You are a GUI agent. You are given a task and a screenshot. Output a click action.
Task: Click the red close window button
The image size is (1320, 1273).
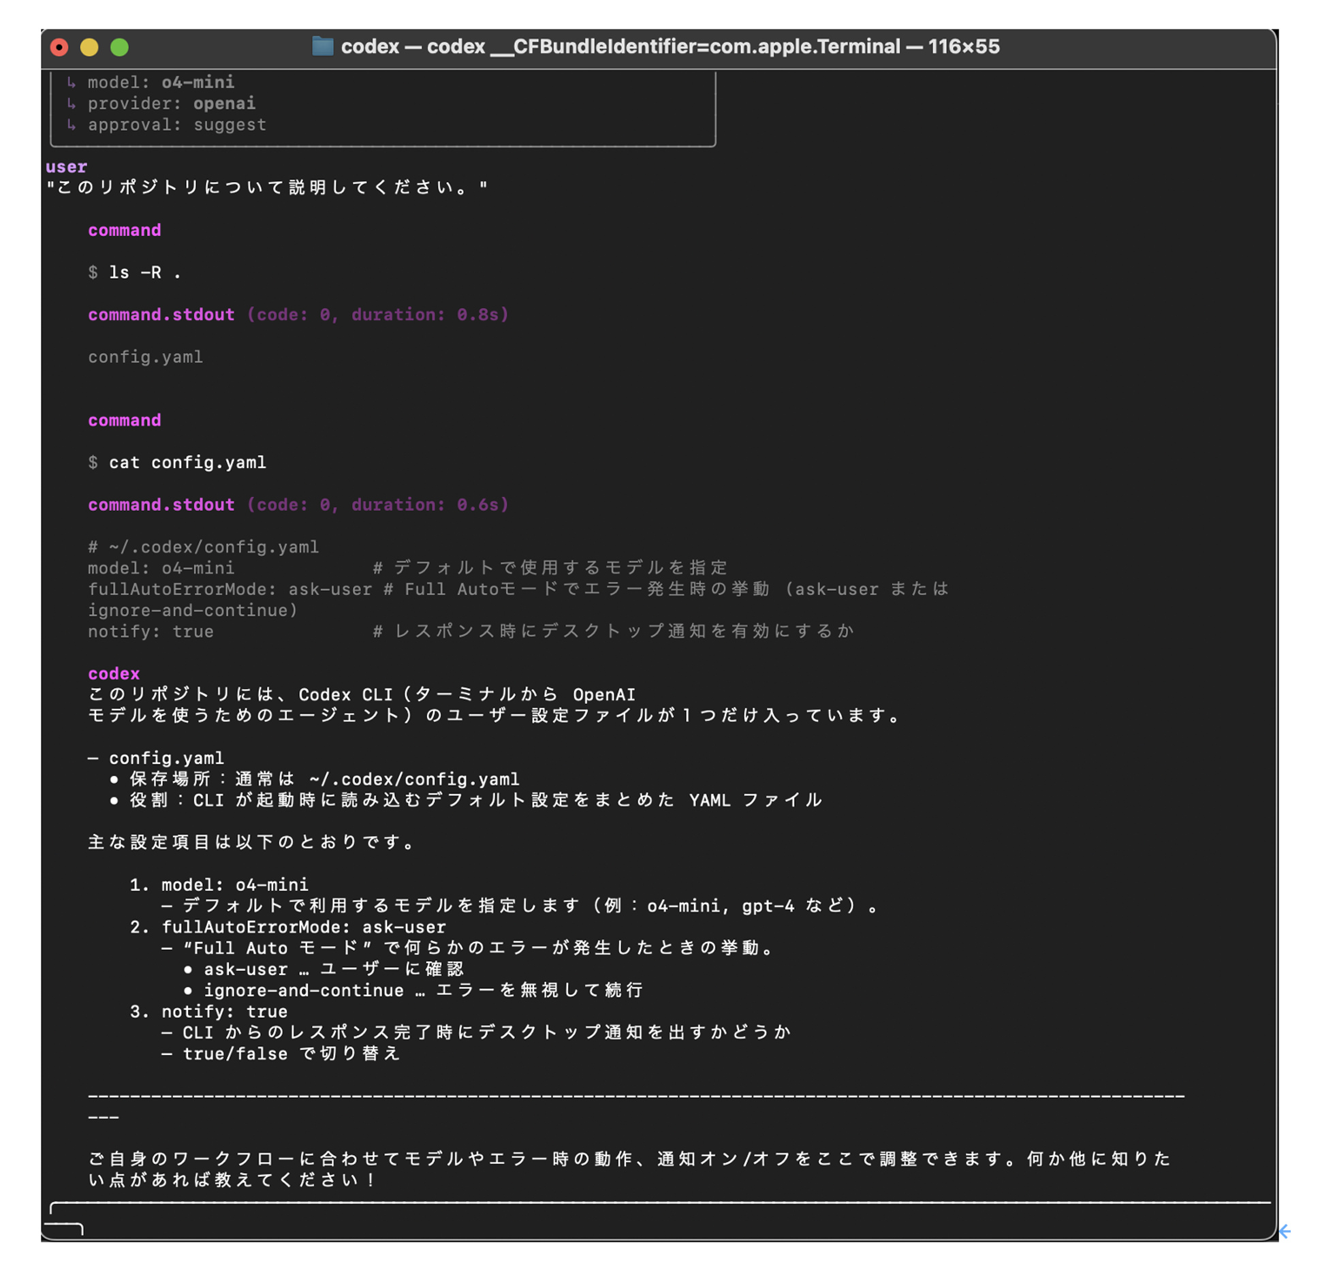59,47
